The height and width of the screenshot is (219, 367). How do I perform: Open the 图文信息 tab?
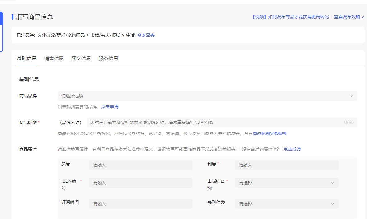[x=81, y=58]
